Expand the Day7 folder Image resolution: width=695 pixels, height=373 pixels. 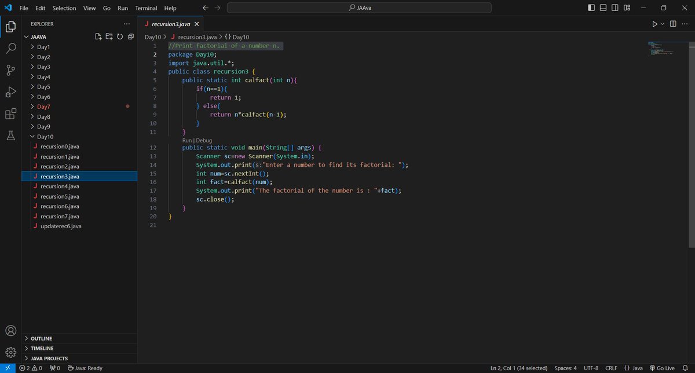[79, 107]
